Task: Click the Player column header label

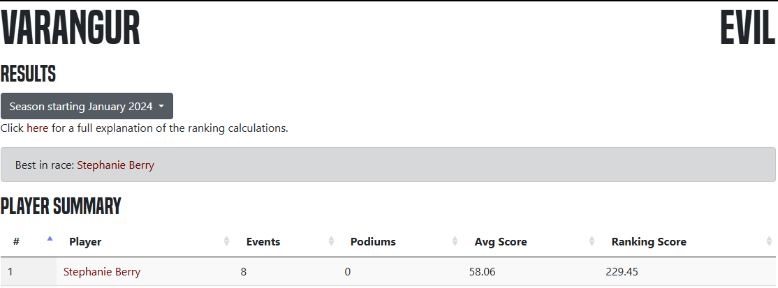Action: [85, 242]
